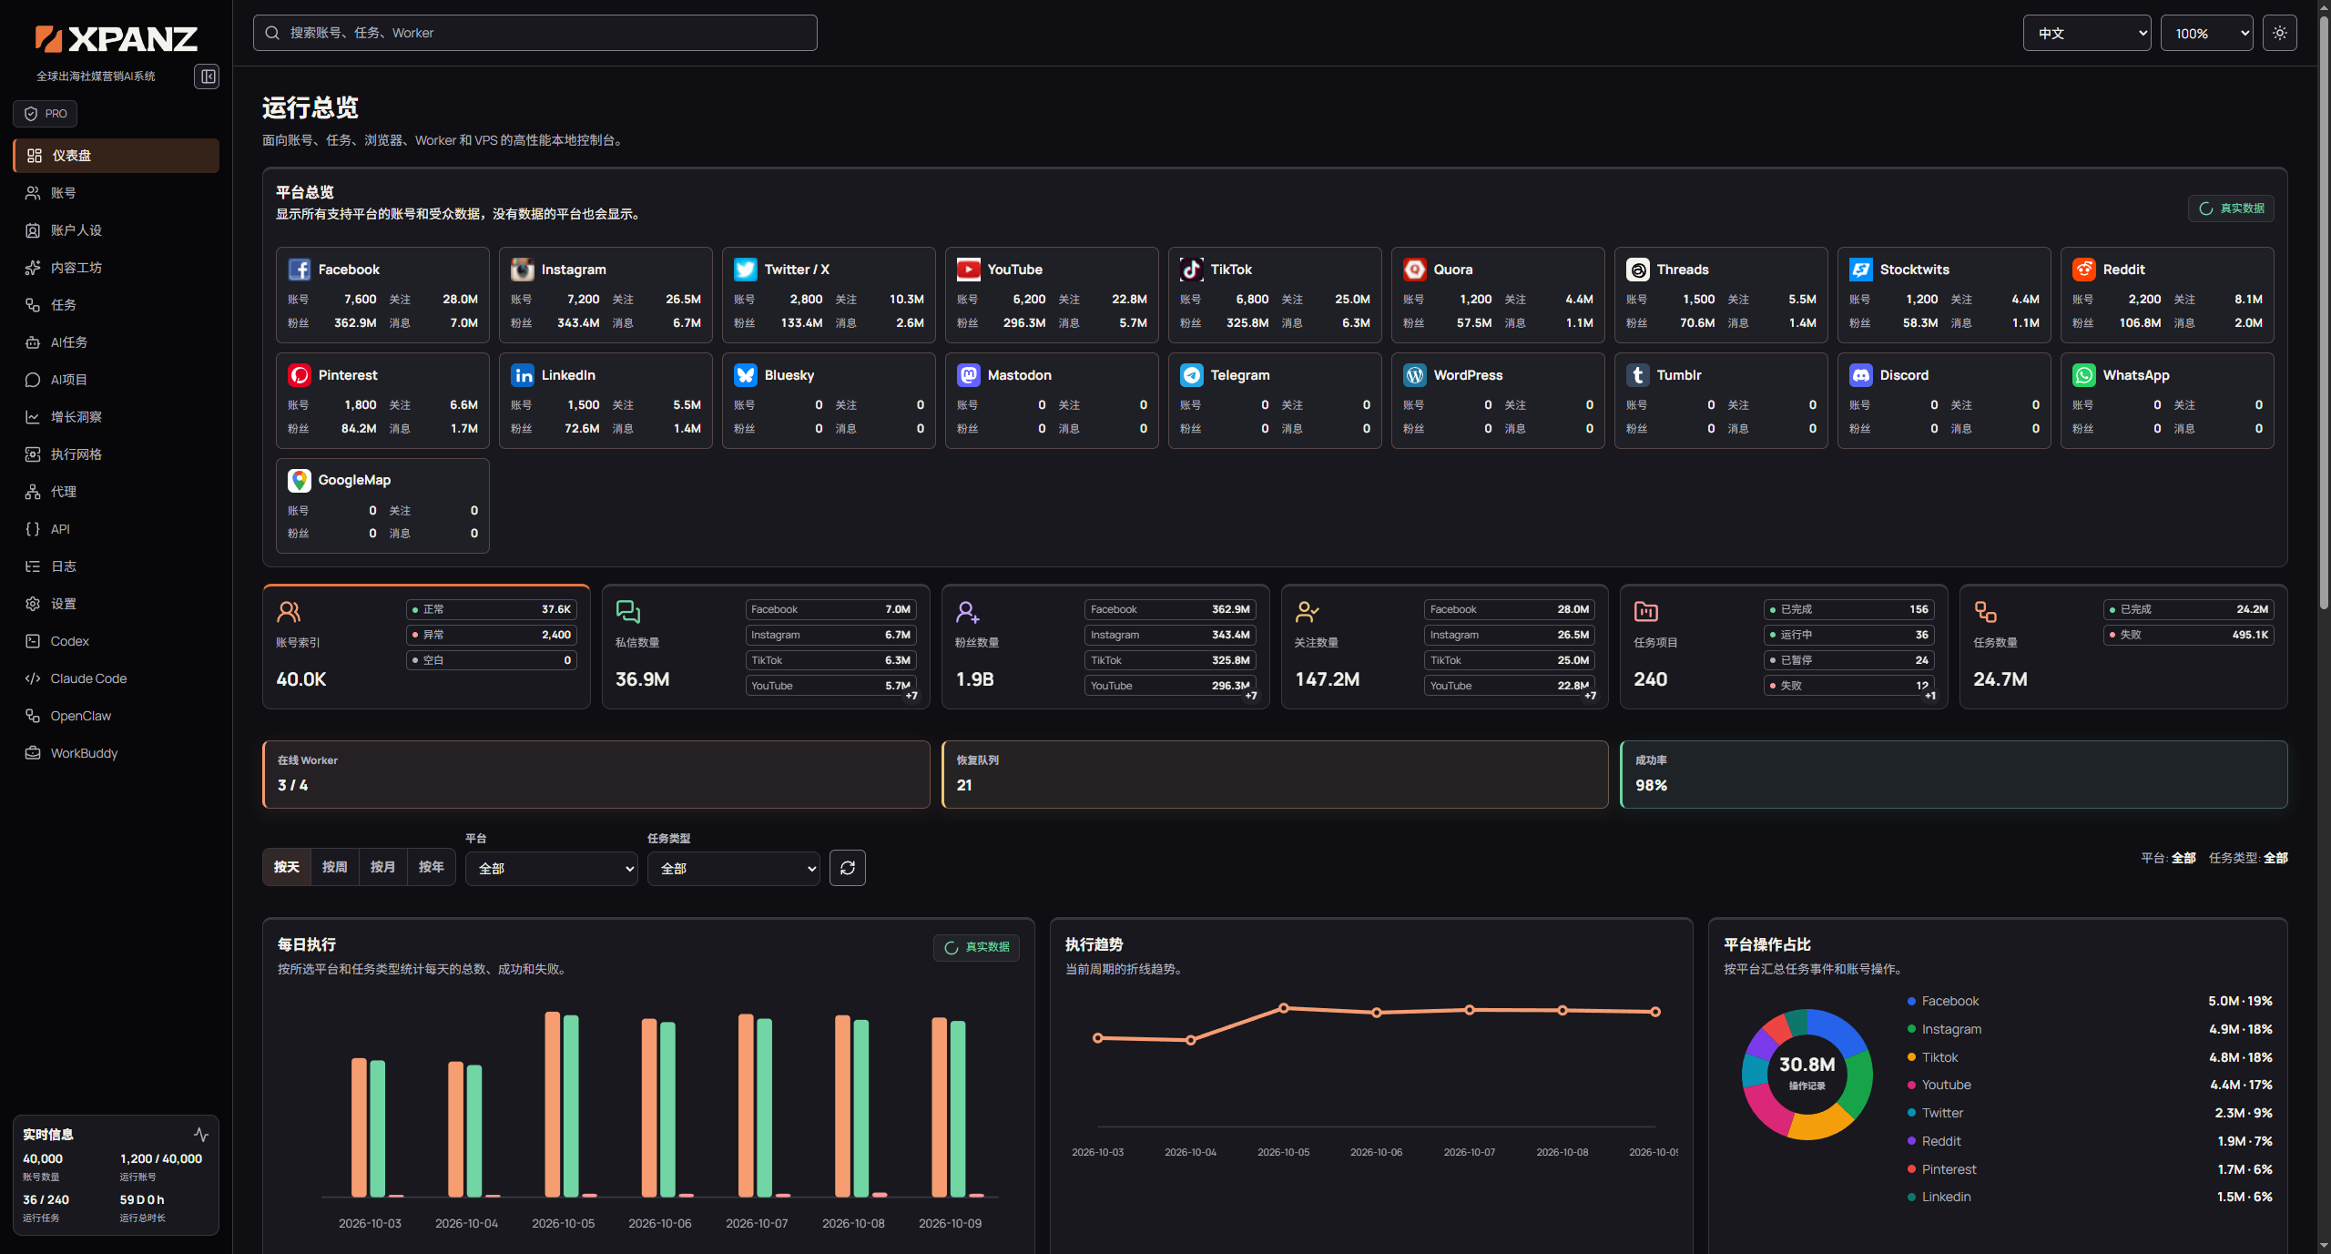This screenshot has height=1254, width=2331.
Task: Click the TikTok platform icon
Action: point(1191,270)
